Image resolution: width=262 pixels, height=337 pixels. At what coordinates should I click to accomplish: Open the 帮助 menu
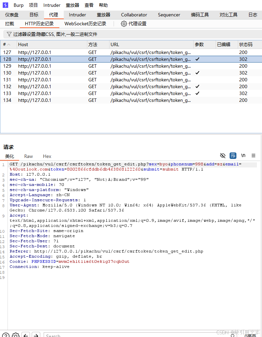pos(103,5)
